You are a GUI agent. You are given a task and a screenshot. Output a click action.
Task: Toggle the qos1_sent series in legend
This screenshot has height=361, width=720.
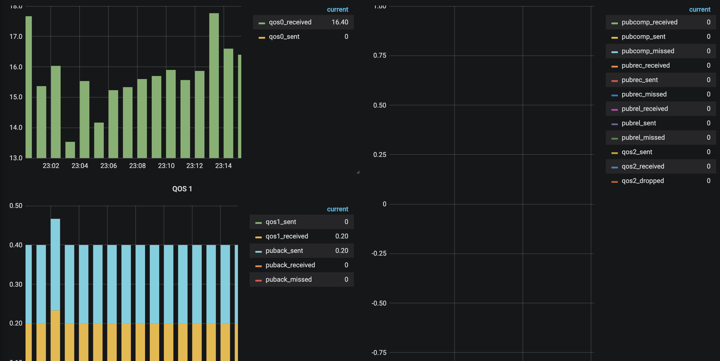(x=280, y=222)
